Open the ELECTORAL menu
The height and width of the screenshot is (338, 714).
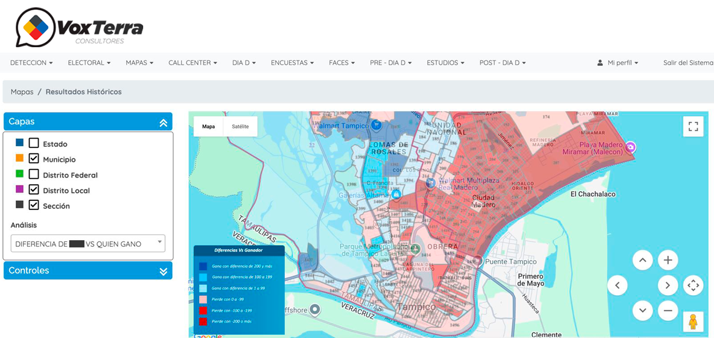[89, 63]
